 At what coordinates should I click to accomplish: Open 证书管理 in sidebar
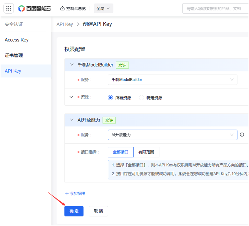pos(14,55)
